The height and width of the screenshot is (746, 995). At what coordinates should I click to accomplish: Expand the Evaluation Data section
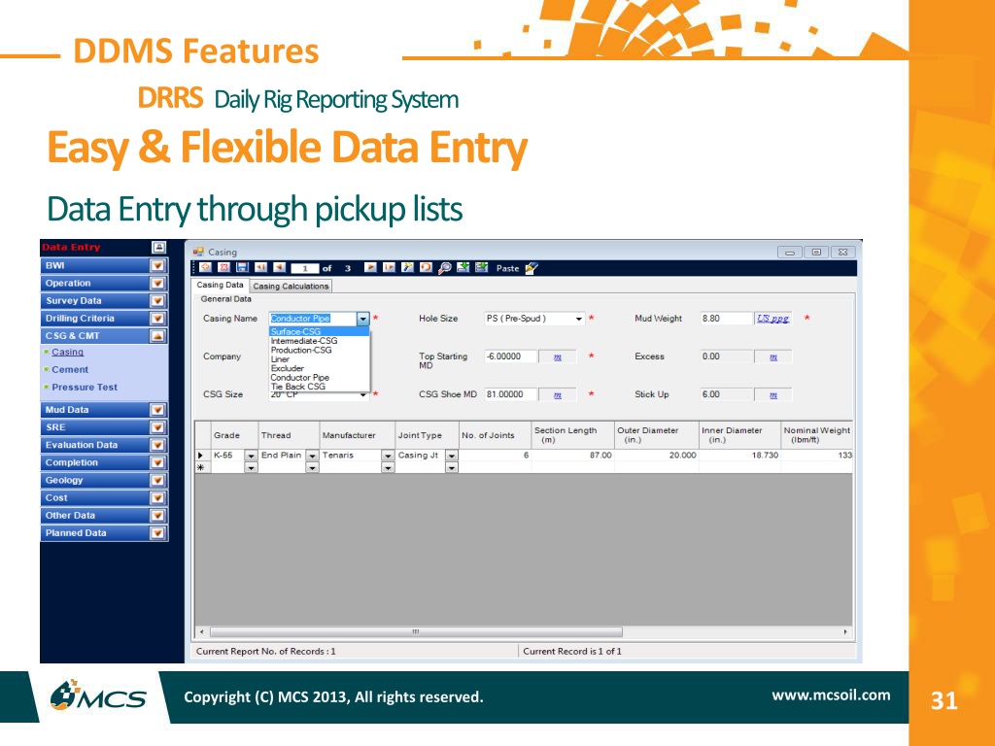coord(157,445)
